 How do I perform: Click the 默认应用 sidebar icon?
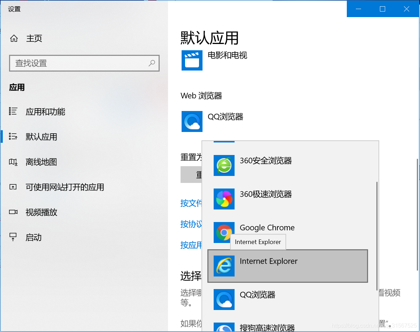(13, 137)
